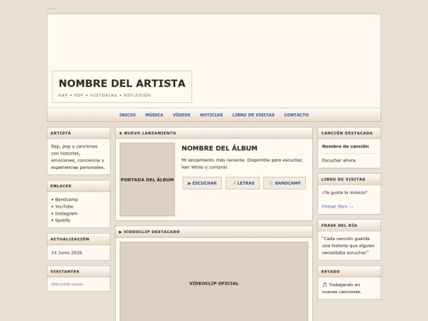
Task: Click the BANDCAMP album button
Action: (285, 183)
